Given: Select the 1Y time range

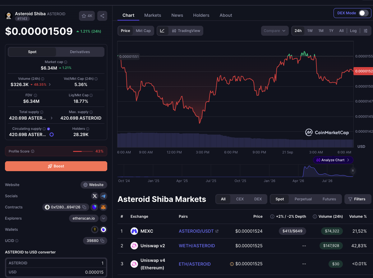Looking at the screenshot, I should tap(331, 31).
